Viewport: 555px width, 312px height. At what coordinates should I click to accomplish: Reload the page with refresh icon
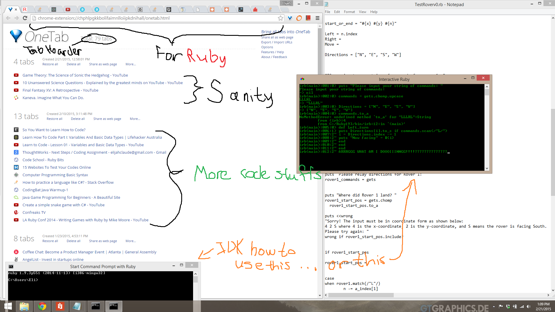25,18
